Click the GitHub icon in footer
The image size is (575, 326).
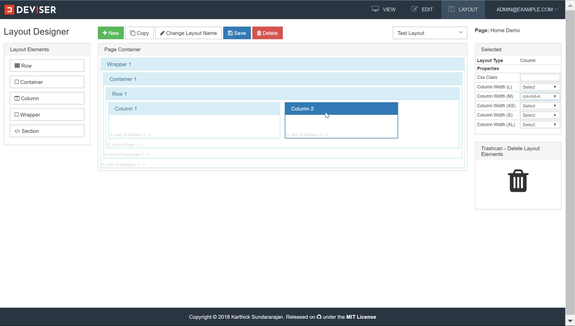point(319,317)
